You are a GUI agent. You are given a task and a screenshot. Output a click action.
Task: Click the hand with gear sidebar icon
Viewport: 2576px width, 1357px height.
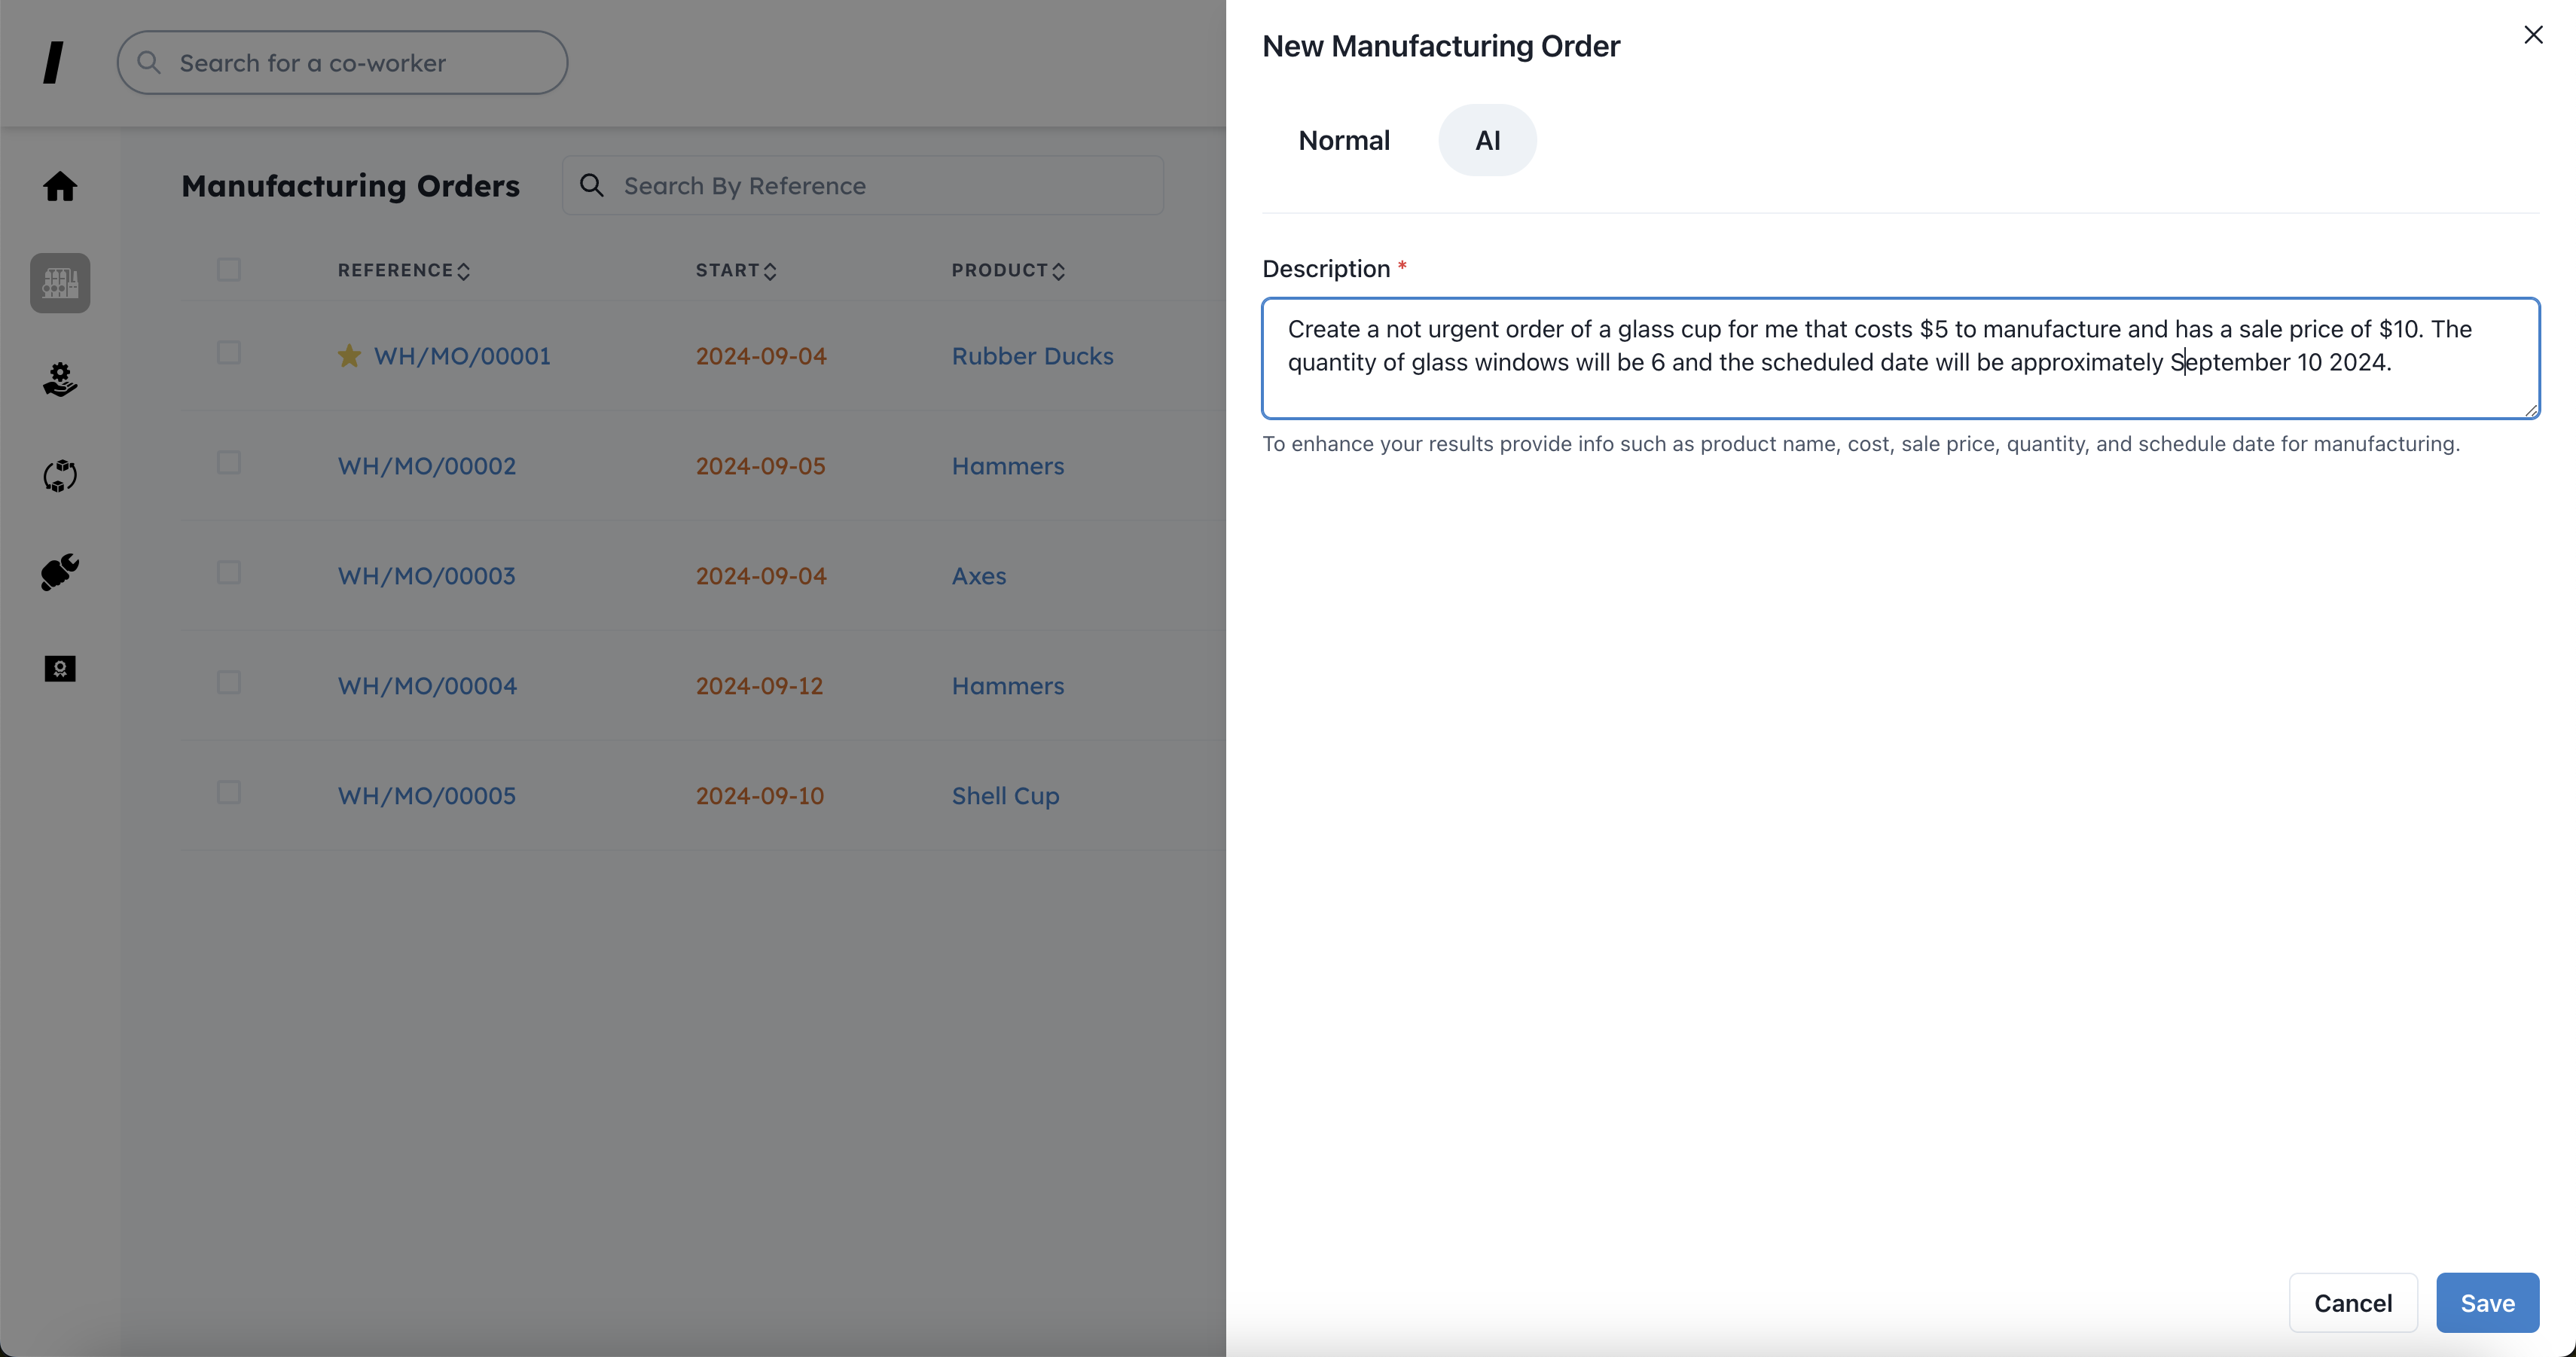coord(60,379)
